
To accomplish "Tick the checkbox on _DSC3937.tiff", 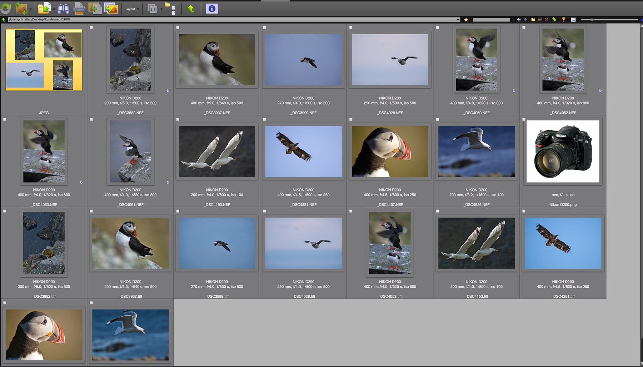I will [x=91, y=211].
